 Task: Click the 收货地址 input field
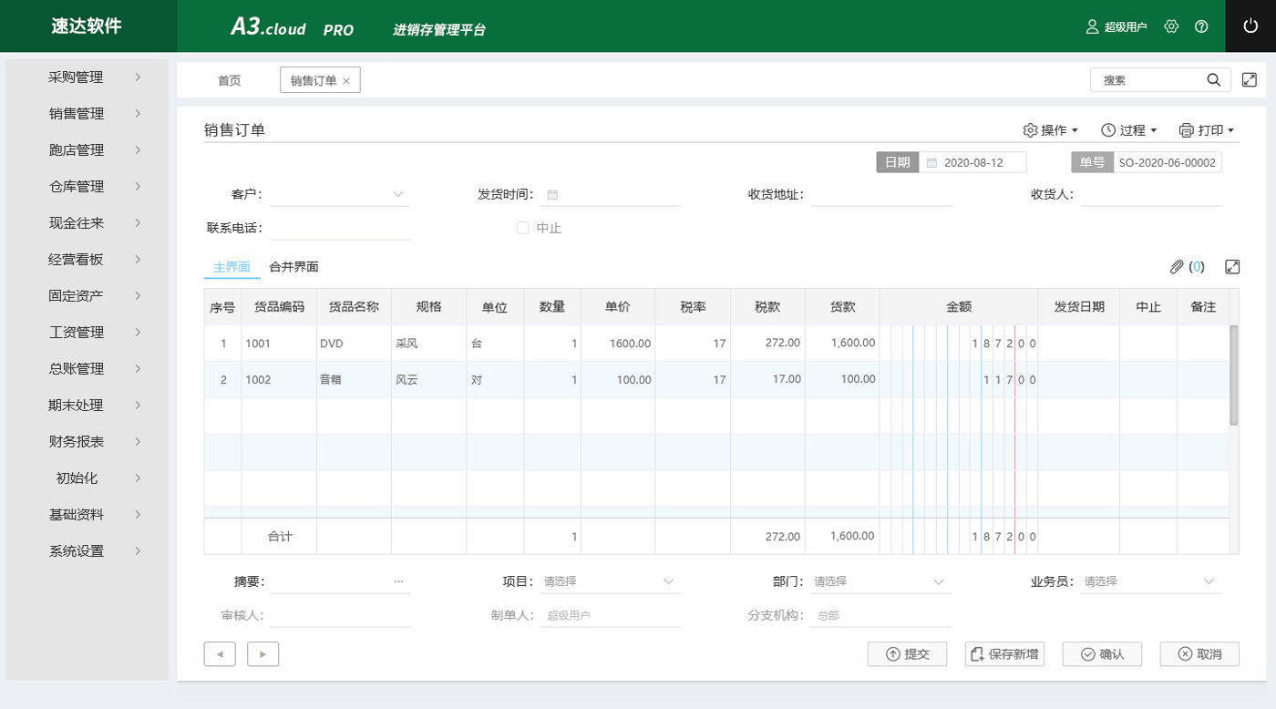click(881, 194)
